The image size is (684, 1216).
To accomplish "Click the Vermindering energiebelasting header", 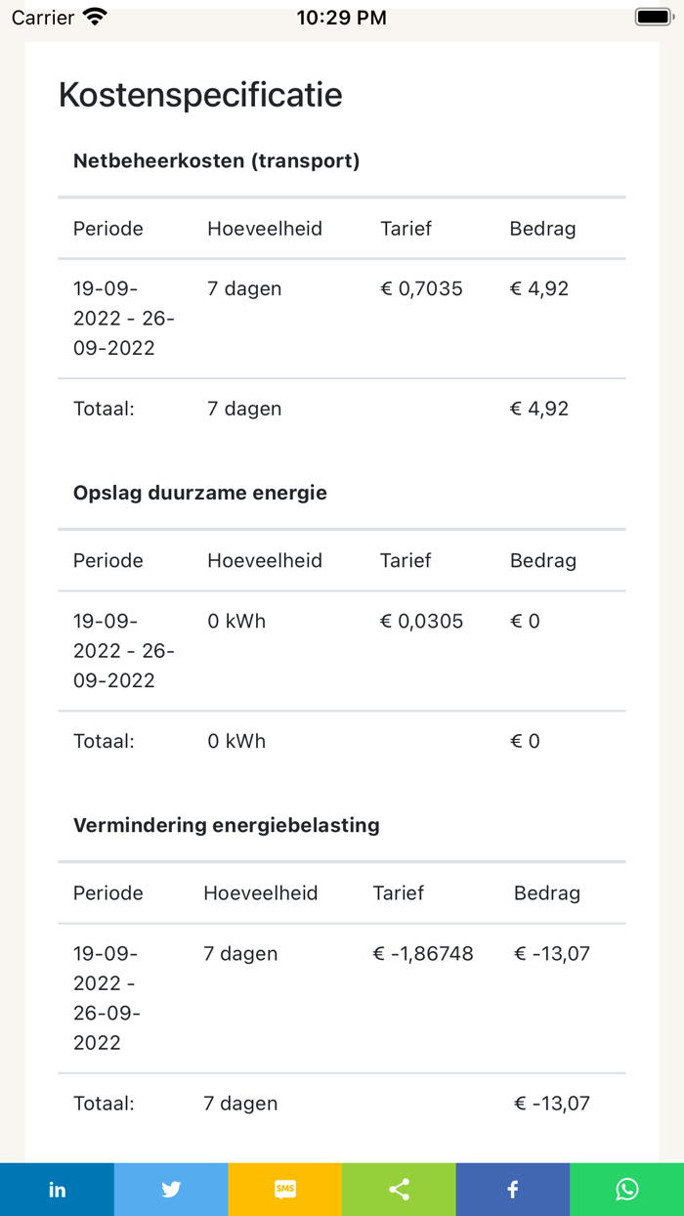I will [226, 824].
